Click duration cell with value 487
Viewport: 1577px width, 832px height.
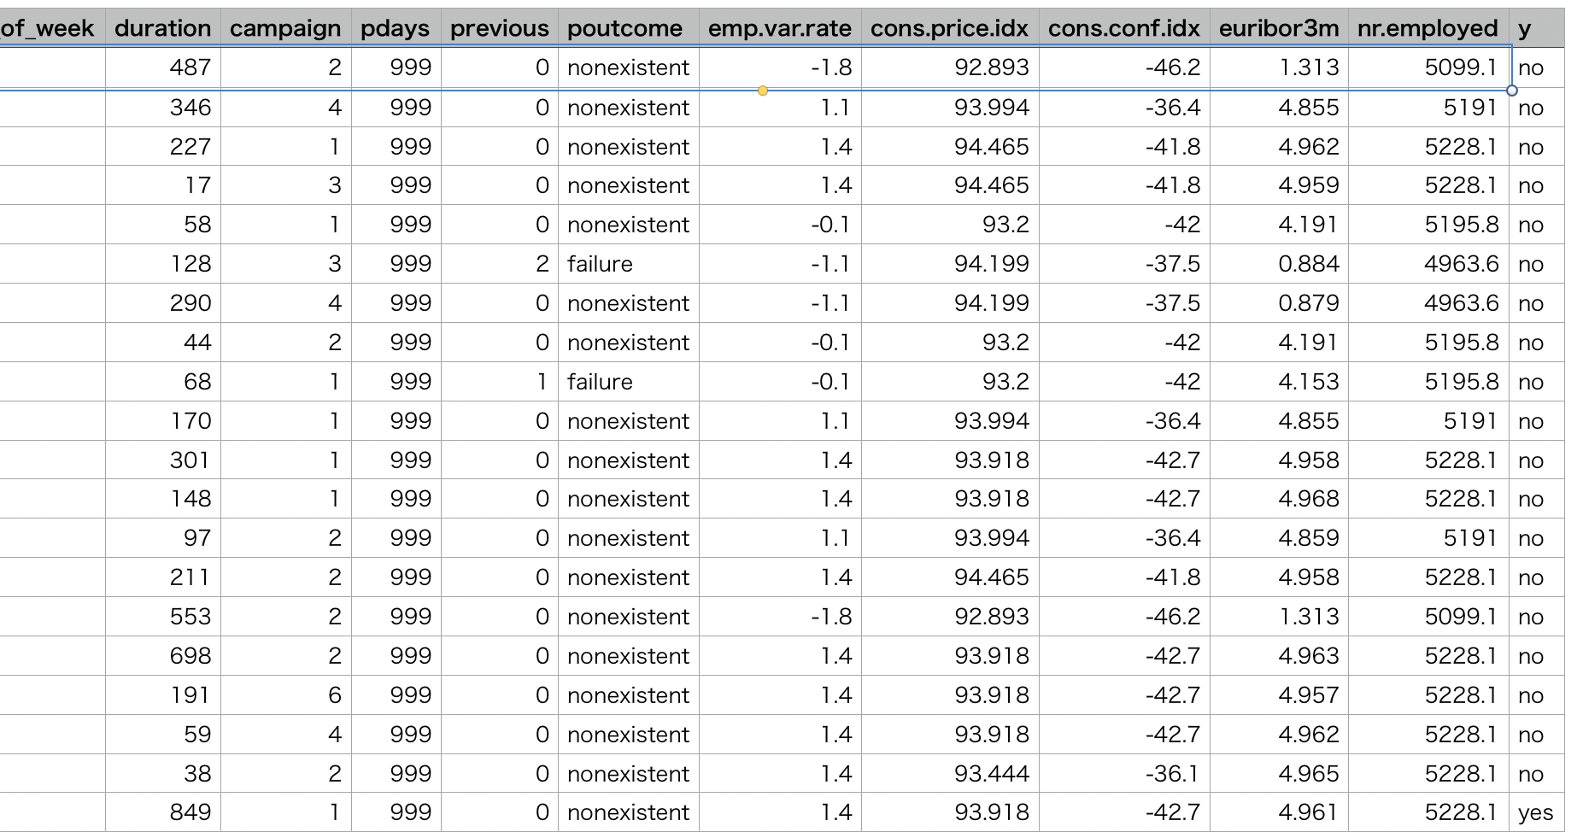[163, 67]
